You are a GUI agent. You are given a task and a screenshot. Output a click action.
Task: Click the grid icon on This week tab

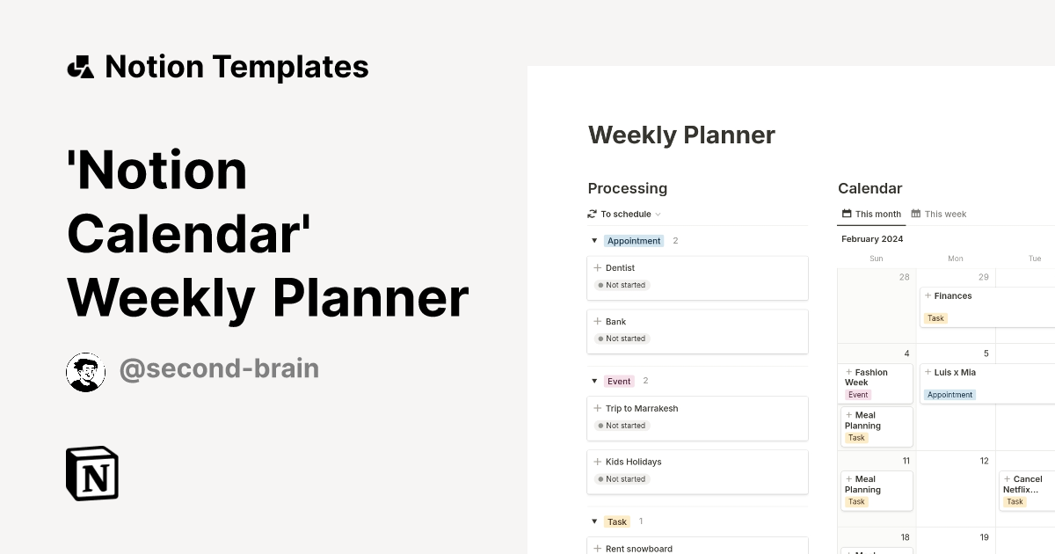coord(916,214)
